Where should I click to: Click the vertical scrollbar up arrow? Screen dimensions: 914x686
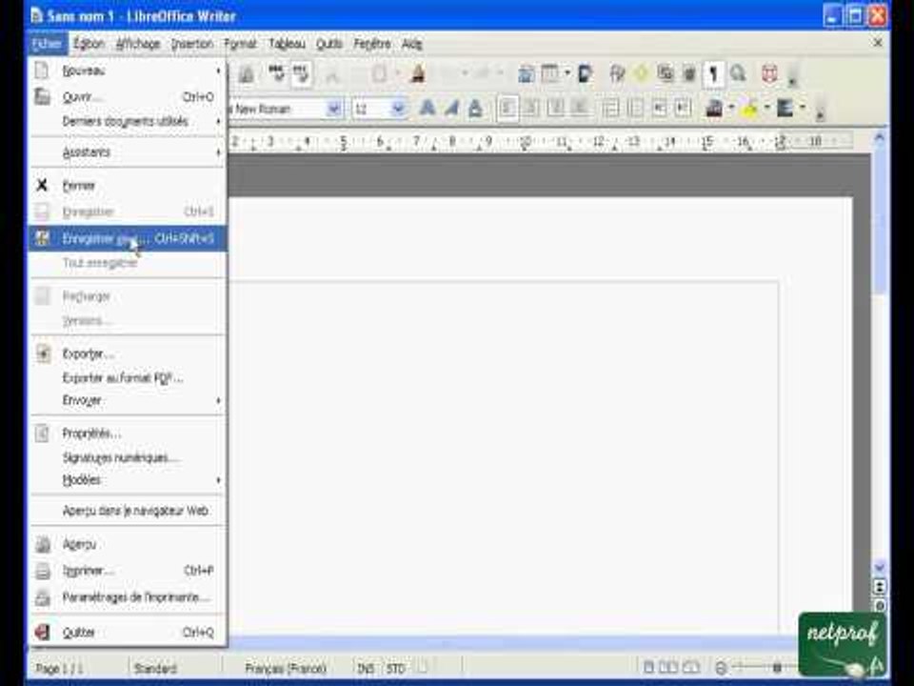click(880, 138)
